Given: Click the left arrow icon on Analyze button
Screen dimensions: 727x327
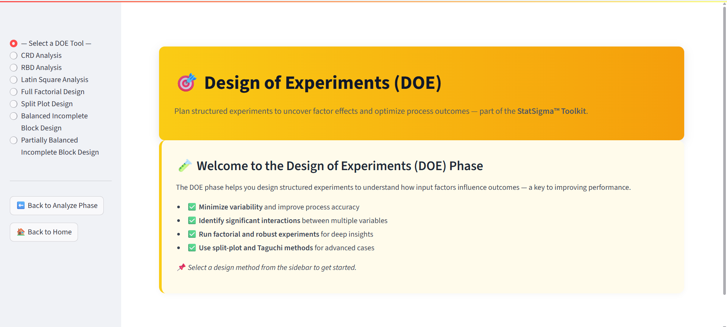Looking at the screenshot, I should pos(21,206).
